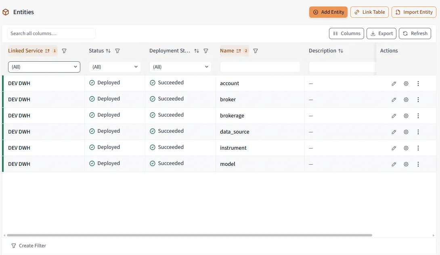Open the Columns chooser
This screenshot has width=440, height=255.
tap(347, 33)
